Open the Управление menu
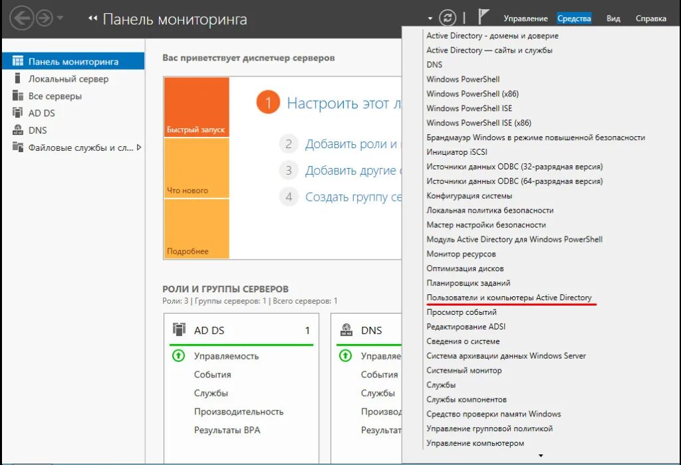 [x=525, y=18]
